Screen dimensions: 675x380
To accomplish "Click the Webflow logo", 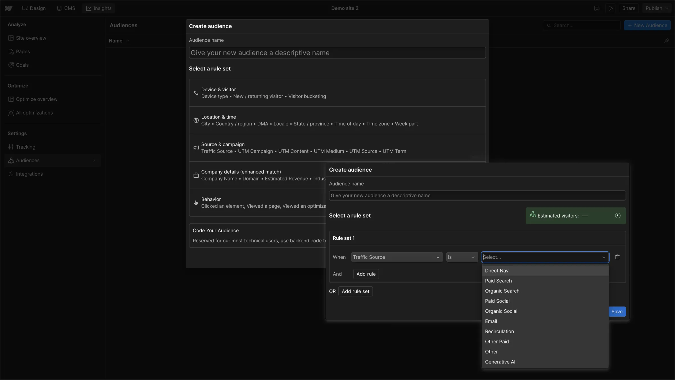I will point(8,8).
